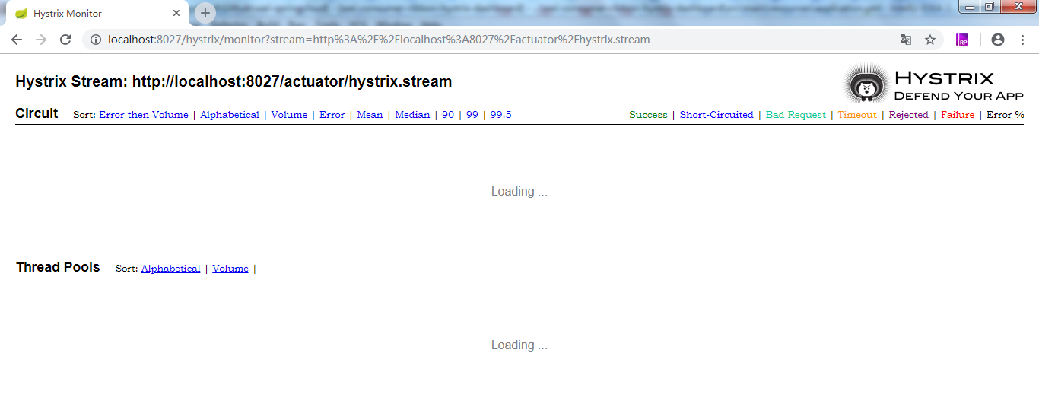The width and height of the screenshot is (1039, 404).
Task: Sort circuits by 99th percentile
Action: pyautogui.click(x=472, y=115)
